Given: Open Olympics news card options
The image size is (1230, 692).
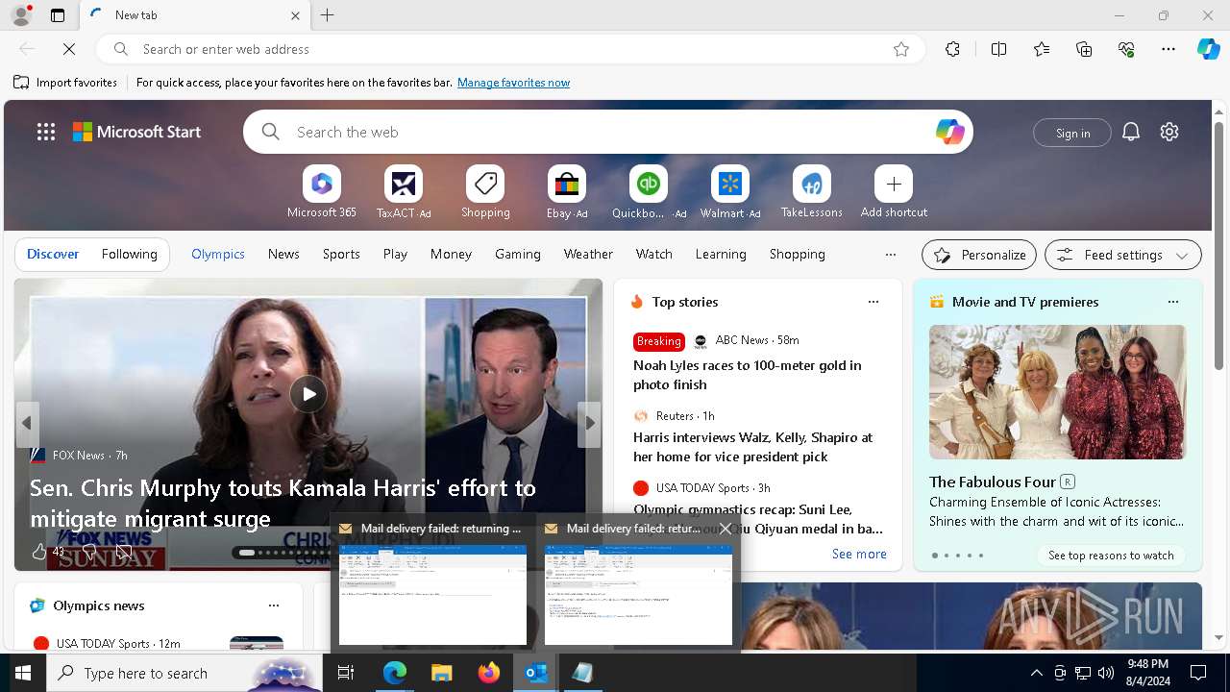Looking at the screenshot, I should (274, 605).
